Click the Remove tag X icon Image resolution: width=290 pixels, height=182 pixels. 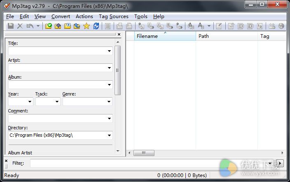tap(20, 26)
